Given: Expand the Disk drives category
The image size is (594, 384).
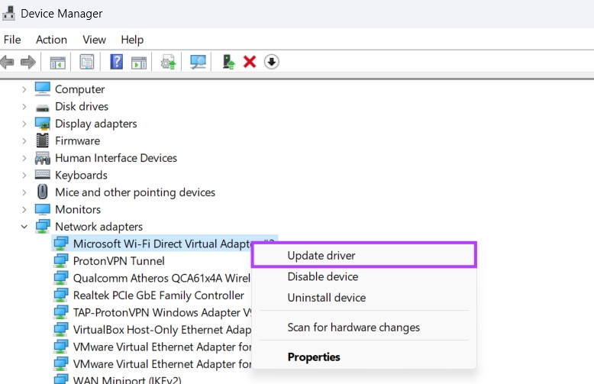Looking at the screenshot, I should pos(24,107).
